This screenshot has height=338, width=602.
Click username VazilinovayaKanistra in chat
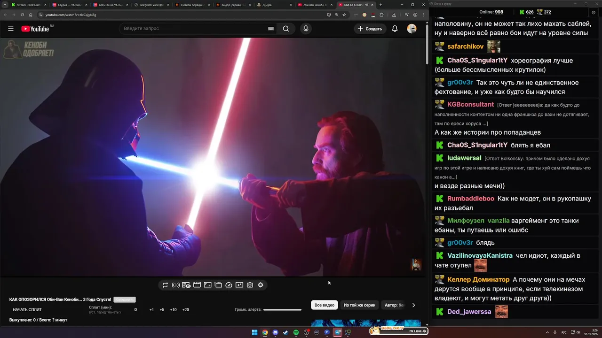480,256
